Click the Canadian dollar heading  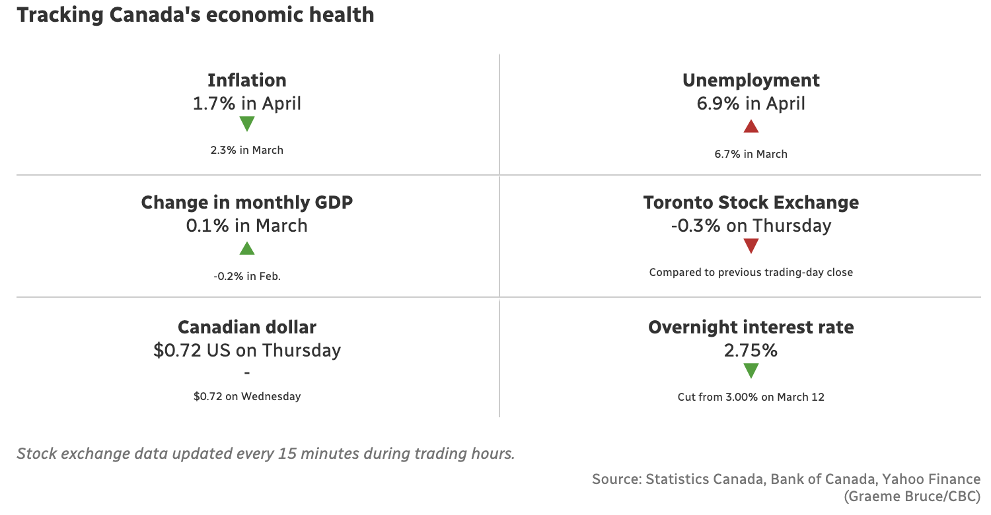tap(247, 327)
